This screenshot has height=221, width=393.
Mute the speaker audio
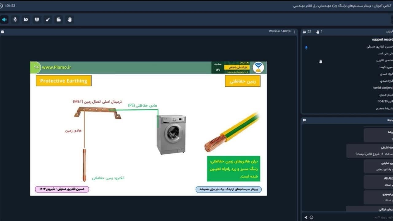point(4,20)
